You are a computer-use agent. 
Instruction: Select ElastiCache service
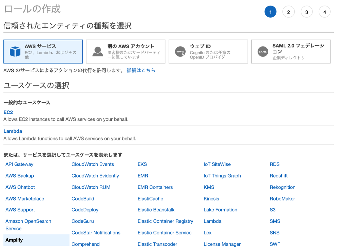(150, 199)
